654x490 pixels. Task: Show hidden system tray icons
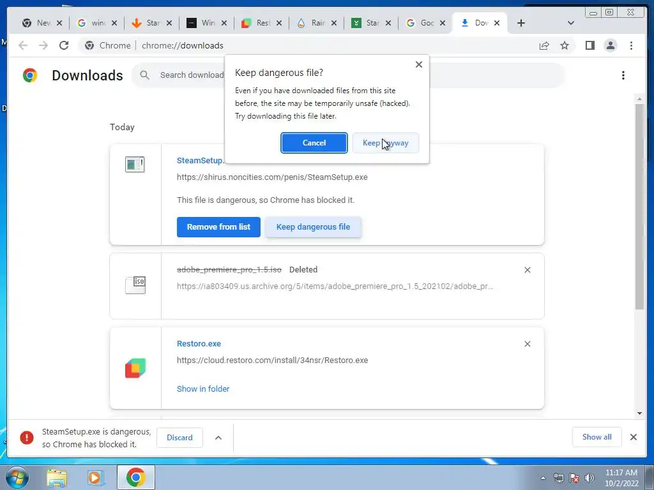(543, 478)
